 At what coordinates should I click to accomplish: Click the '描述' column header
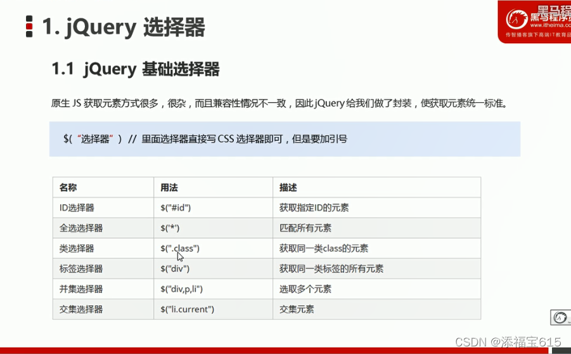[377, 187]
